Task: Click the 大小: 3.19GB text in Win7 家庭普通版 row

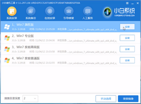Action: [19, 63]
